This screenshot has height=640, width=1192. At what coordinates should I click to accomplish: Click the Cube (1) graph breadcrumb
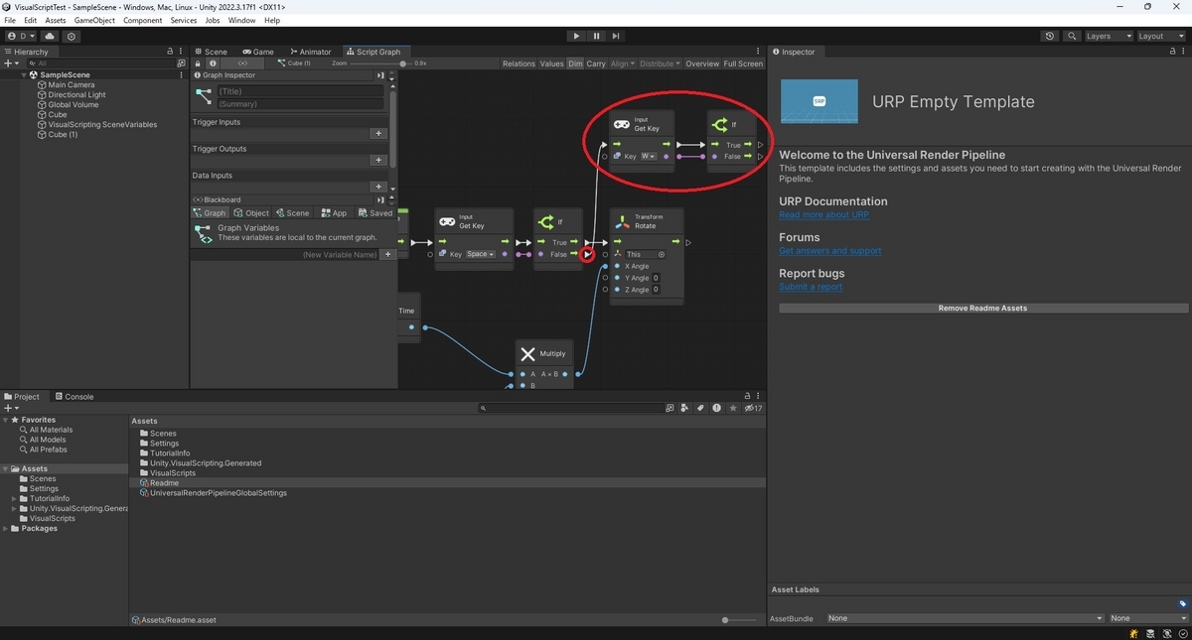295,64
